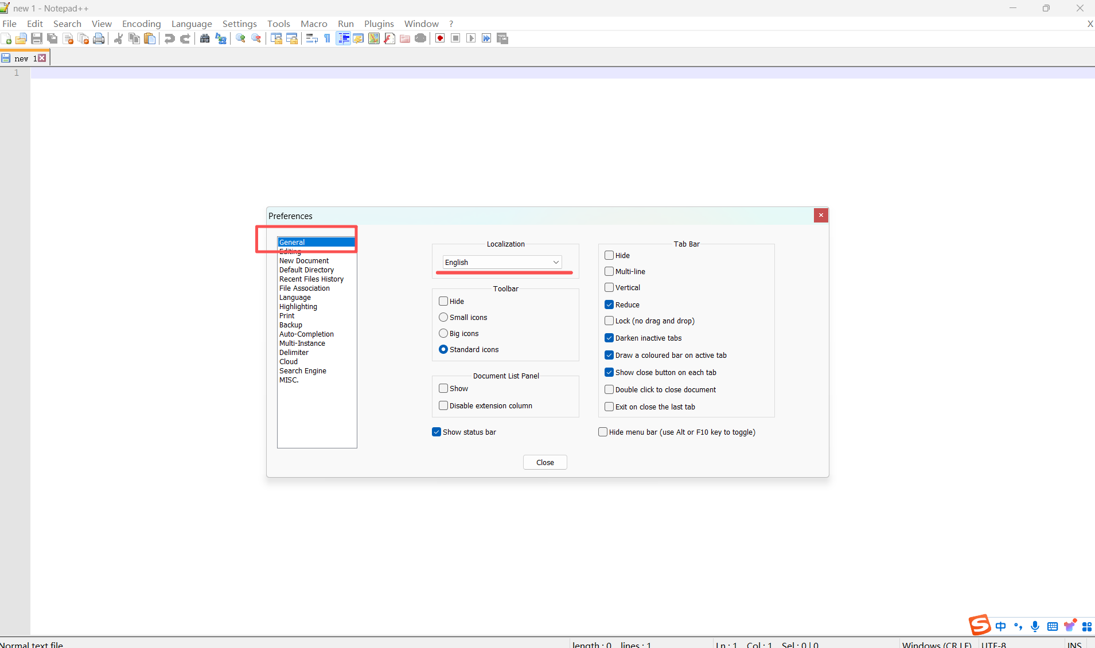Click line 1 in the editor area
1095x648 pixels.
click(x=562, y=73)
